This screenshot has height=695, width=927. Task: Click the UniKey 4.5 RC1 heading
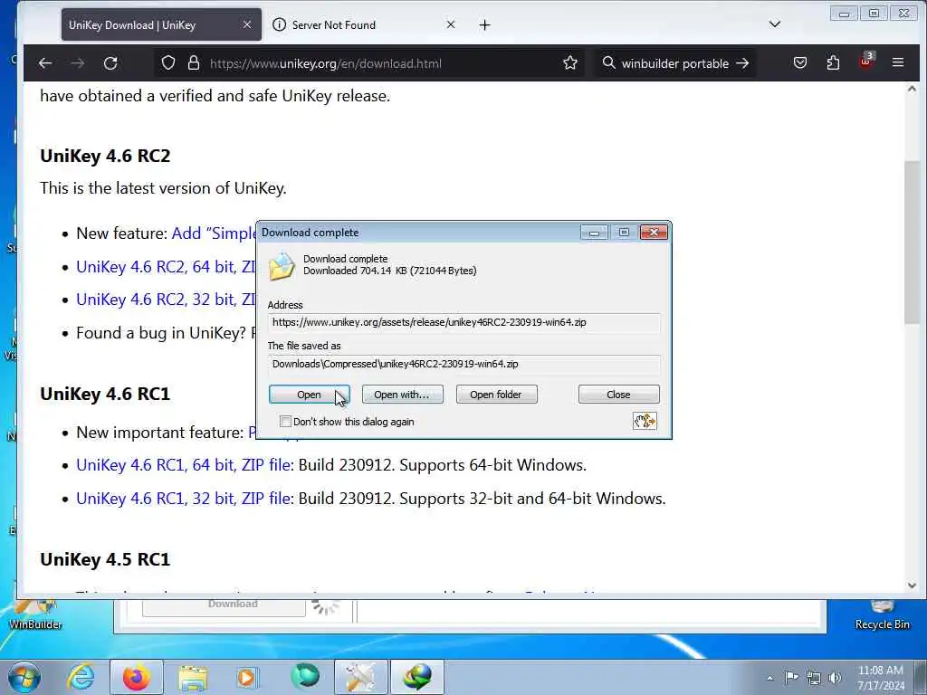(x=105, y=559)
